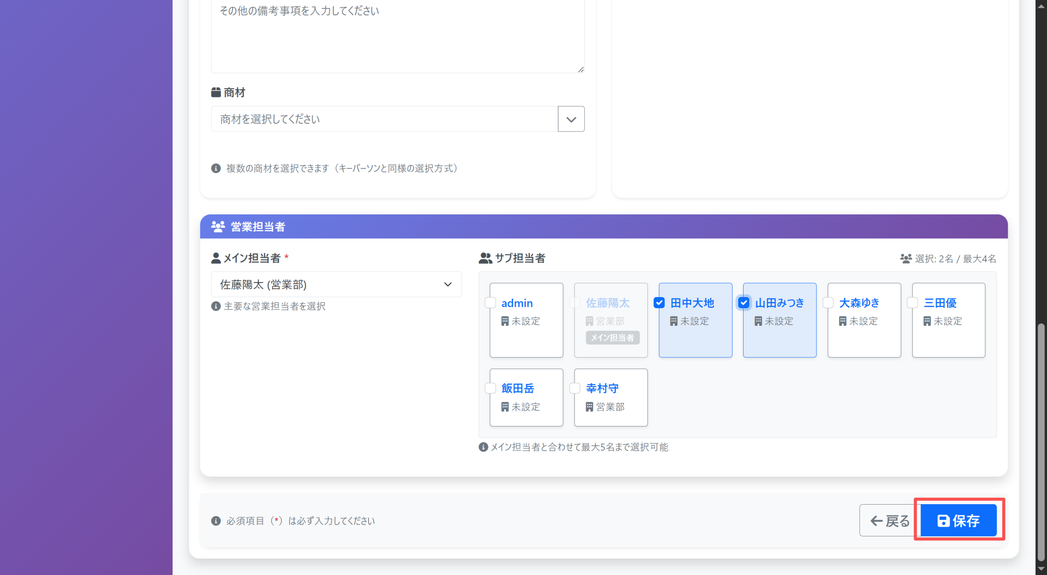Enable the admin checkbox
Screen dimensions: 1047x575
[x=490, y=303]
